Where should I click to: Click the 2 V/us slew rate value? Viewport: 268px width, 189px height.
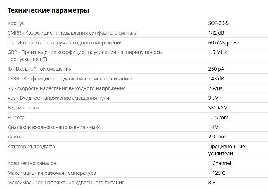(215, 88)
